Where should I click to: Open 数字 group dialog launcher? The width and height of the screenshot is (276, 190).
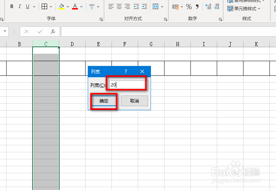(x=220, y=19)
